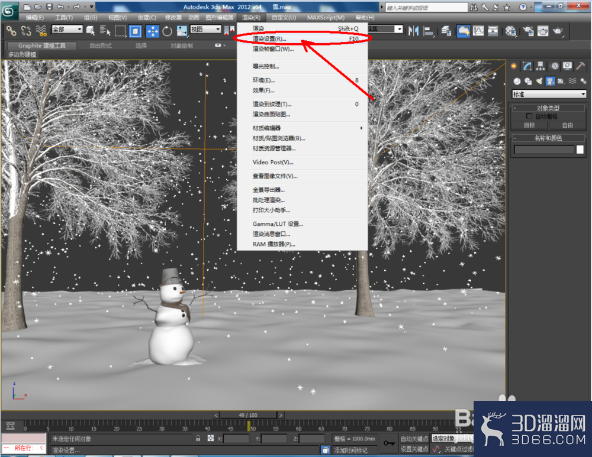Activate the Select and Link tool
This screenshot has width=592, height=457.
point(11,31)
